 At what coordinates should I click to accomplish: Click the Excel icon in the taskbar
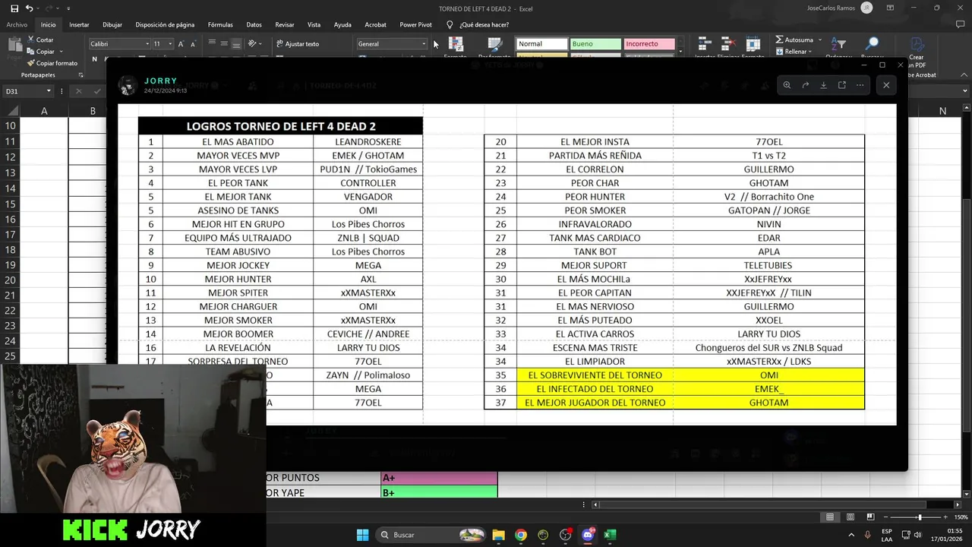[610, 535]
